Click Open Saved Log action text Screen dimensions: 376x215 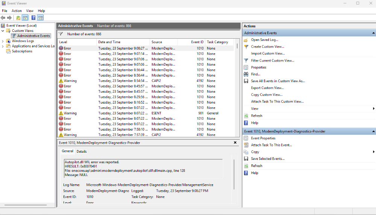(x=264, y=40)
